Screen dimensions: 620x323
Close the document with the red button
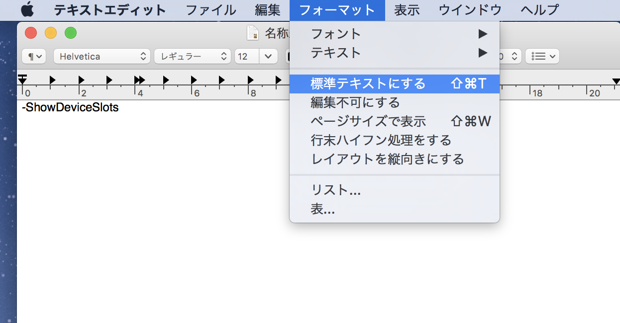[x=31, y=33]
